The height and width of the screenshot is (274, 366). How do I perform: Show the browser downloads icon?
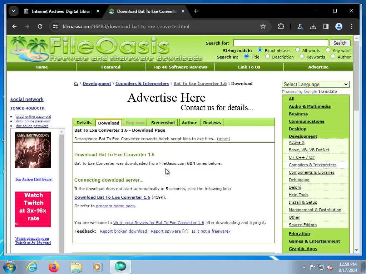tap(313, 26)
